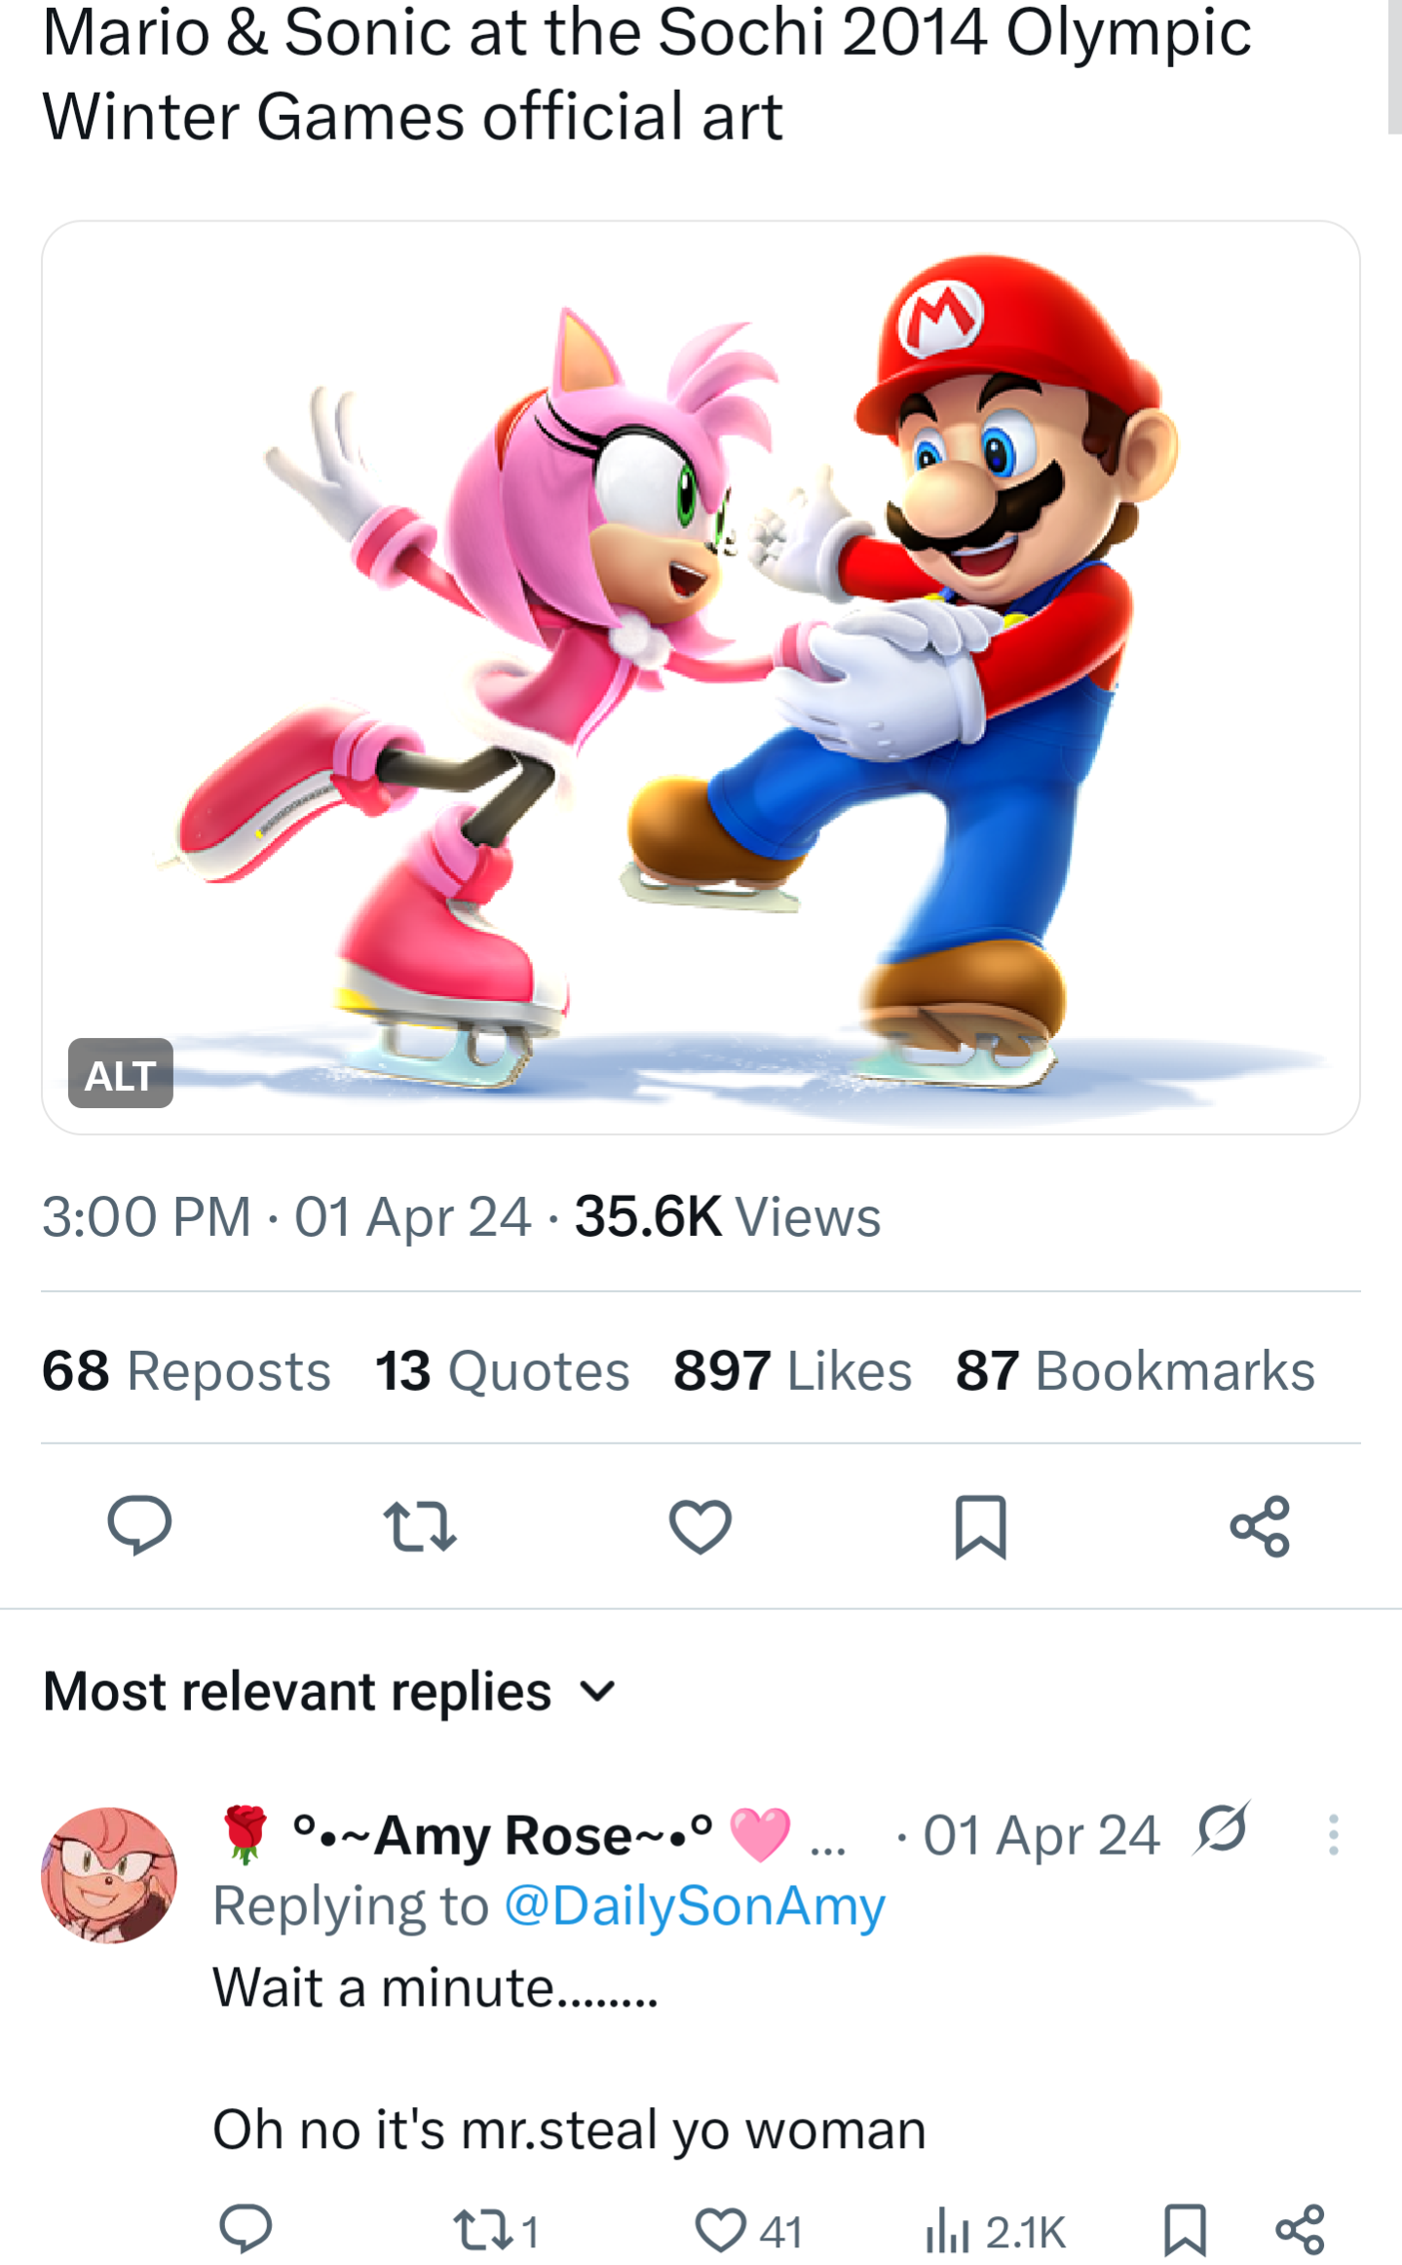
Task: Open the Amy and Mario skating image
Action: (701, 677)
